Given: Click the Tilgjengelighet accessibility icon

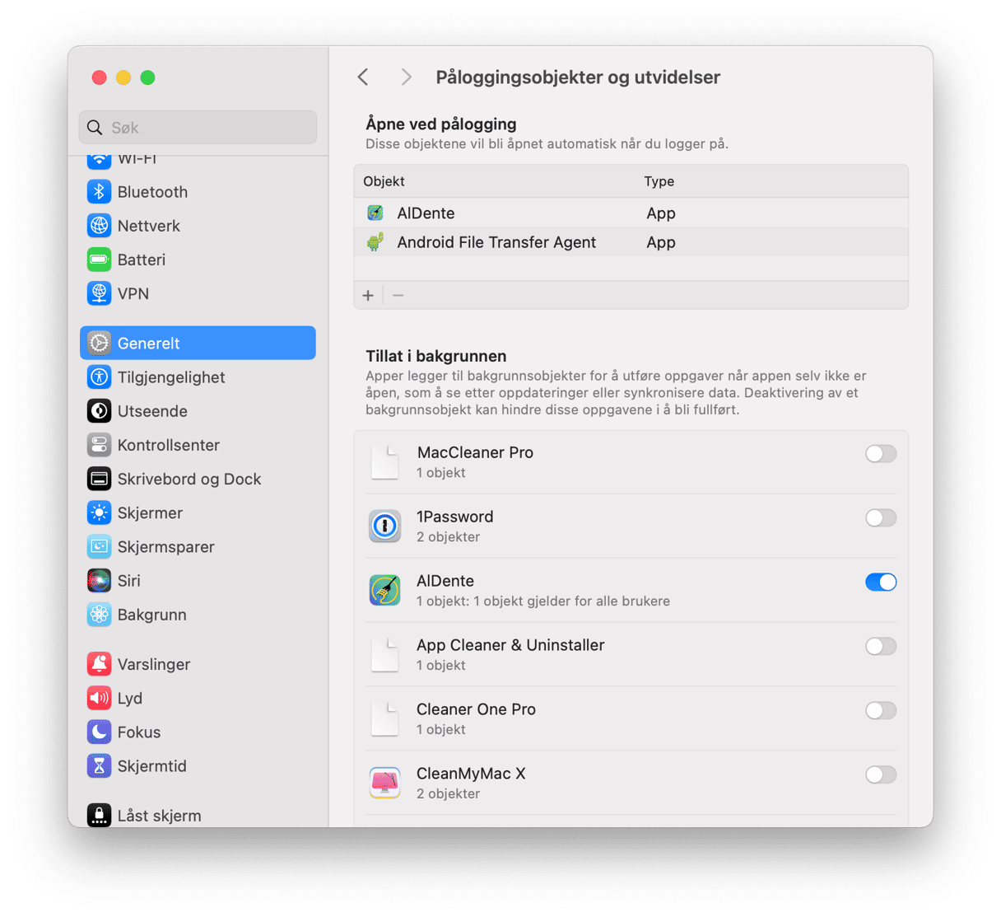Looking at the screenshot, I should [x=100, y=377].
